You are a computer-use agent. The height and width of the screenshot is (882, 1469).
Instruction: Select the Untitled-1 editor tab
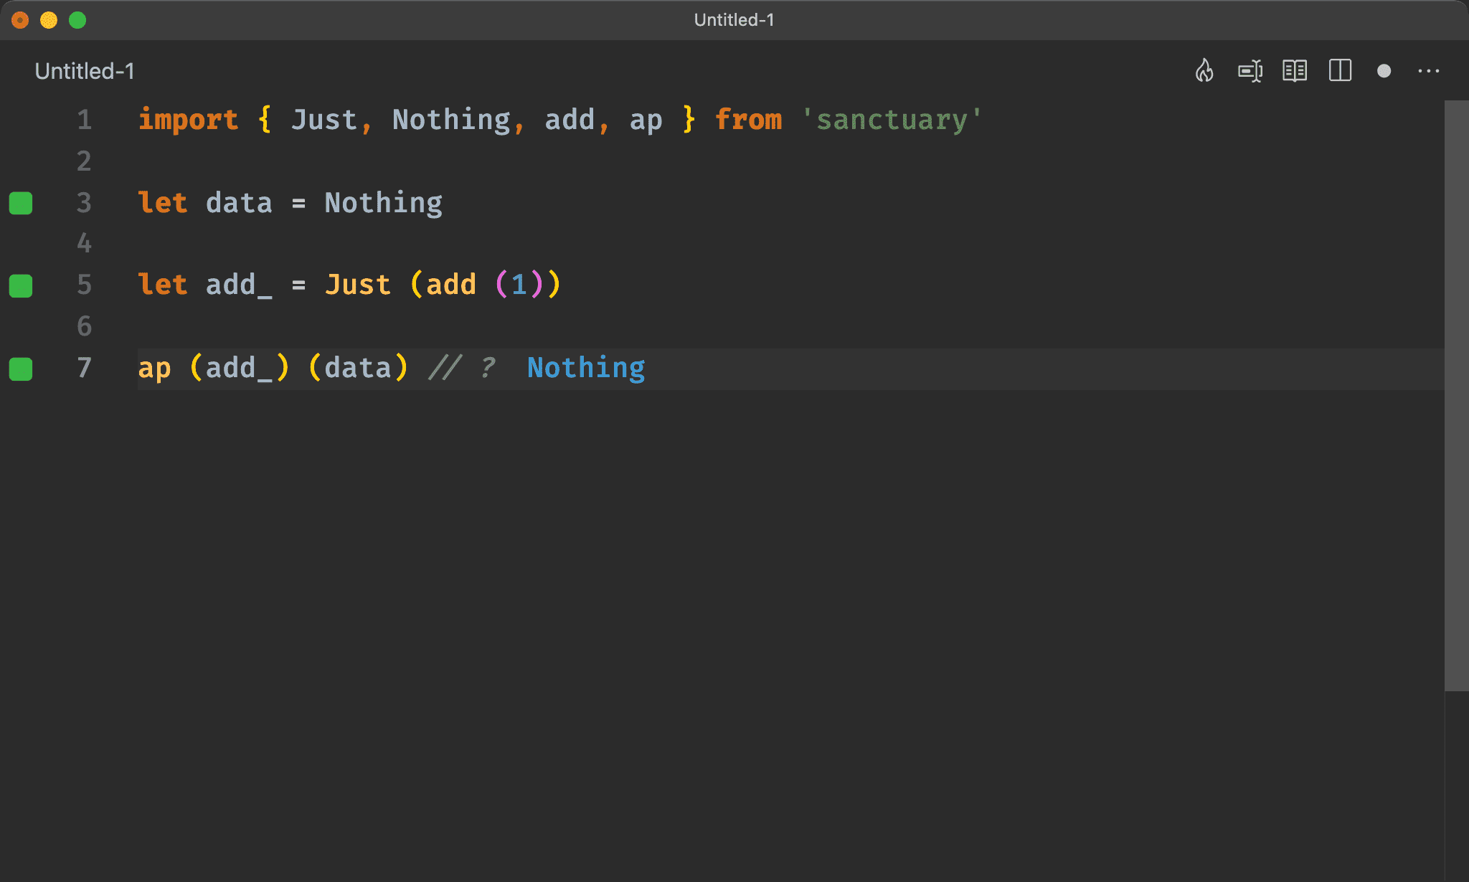[x=85, y=71]
